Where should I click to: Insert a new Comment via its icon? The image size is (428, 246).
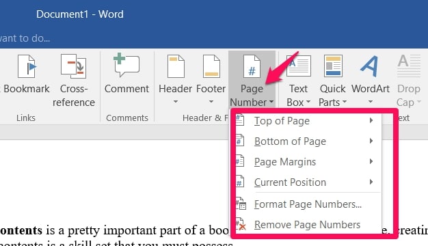pos(126,66)
